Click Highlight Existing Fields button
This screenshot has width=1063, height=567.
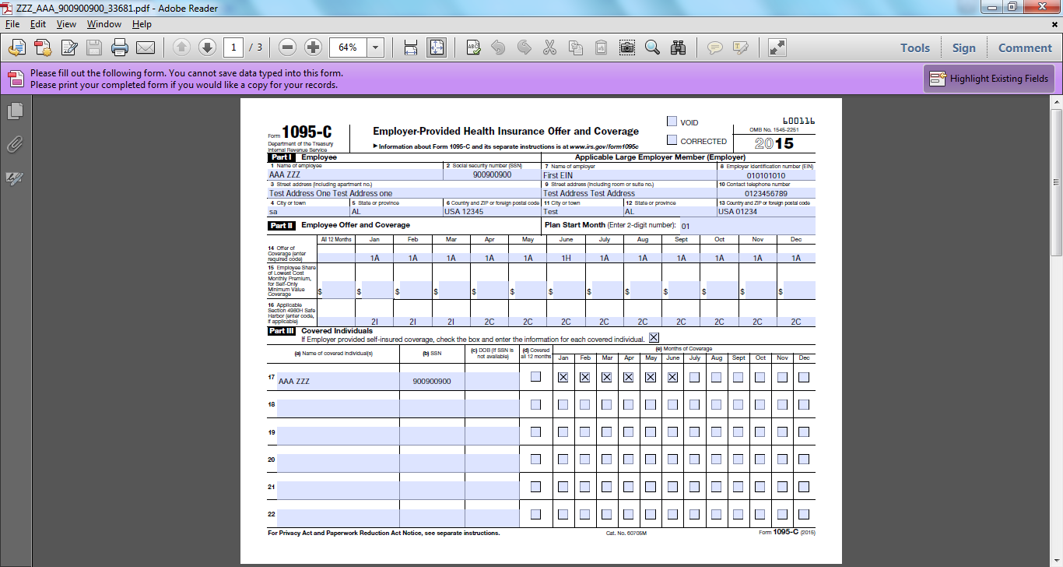989,78
